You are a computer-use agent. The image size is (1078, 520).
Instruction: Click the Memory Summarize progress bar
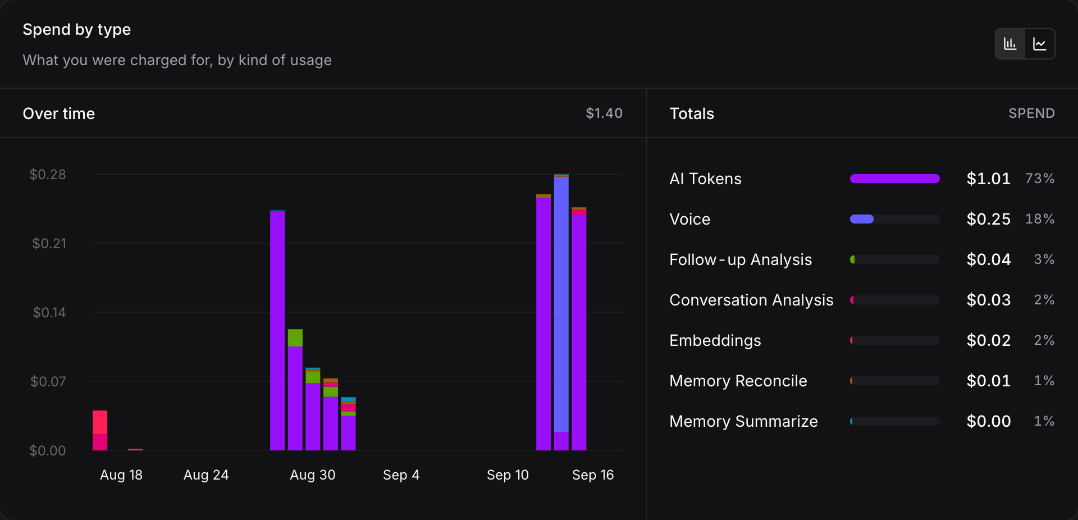click(895, 421)
